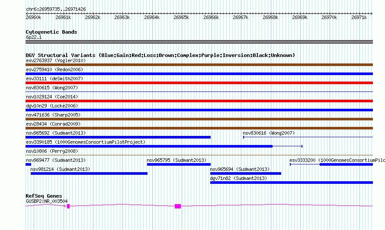Select the nsv830616 (Wong2007) label
385x230 pixels.
[269, 133]
